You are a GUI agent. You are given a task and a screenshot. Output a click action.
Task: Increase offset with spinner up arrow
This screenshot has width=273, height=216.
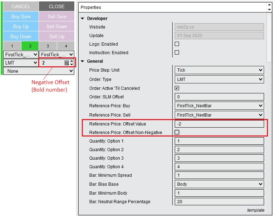coord(72,61)
